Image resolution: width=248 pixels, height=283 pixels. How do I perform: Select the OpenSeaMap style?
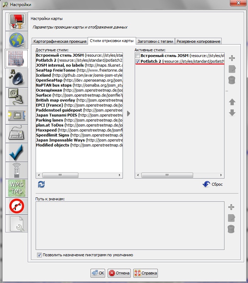tap(79, 80)
